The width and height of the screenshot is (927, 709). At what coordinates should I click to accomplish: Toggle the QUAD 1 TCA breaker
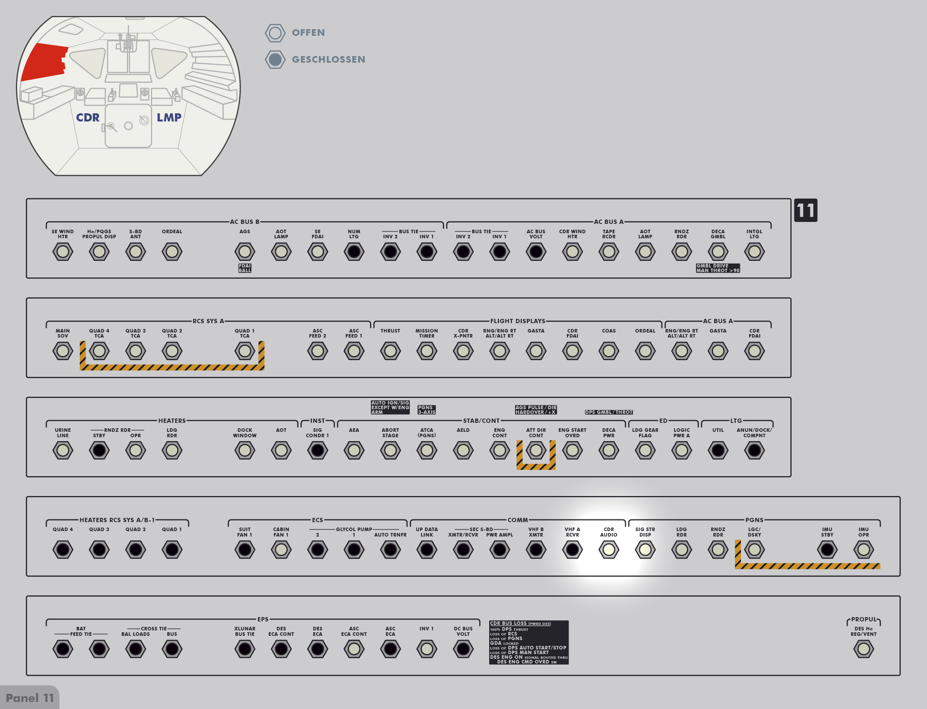coord(245,351)
